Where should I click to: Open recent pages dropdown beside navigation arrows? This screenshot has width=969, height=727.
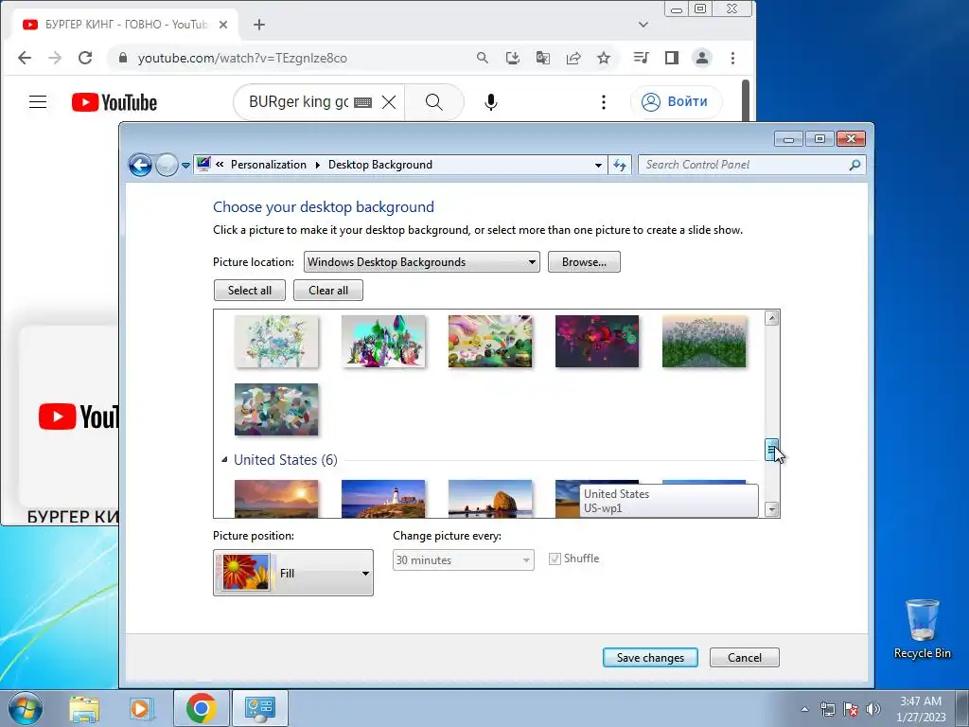[186, 166]
